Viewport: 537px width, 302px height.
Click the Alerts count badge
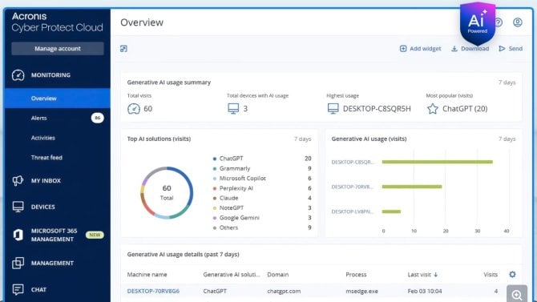click(98, 118)
